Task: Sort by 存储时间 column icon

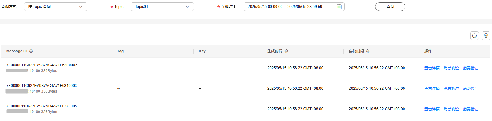Action: coord(368,51)
